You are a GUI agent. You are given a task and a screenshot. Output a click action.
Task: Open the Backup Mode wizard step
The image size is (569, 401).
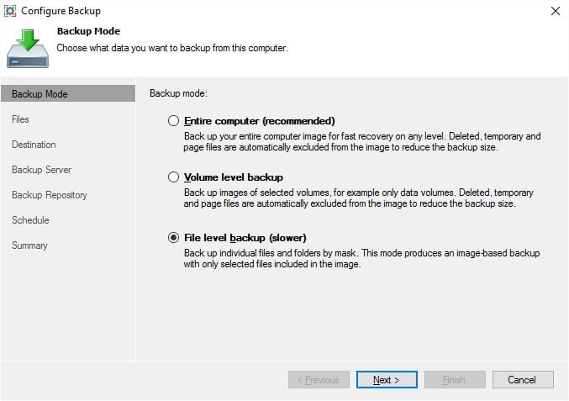point(68,93)
